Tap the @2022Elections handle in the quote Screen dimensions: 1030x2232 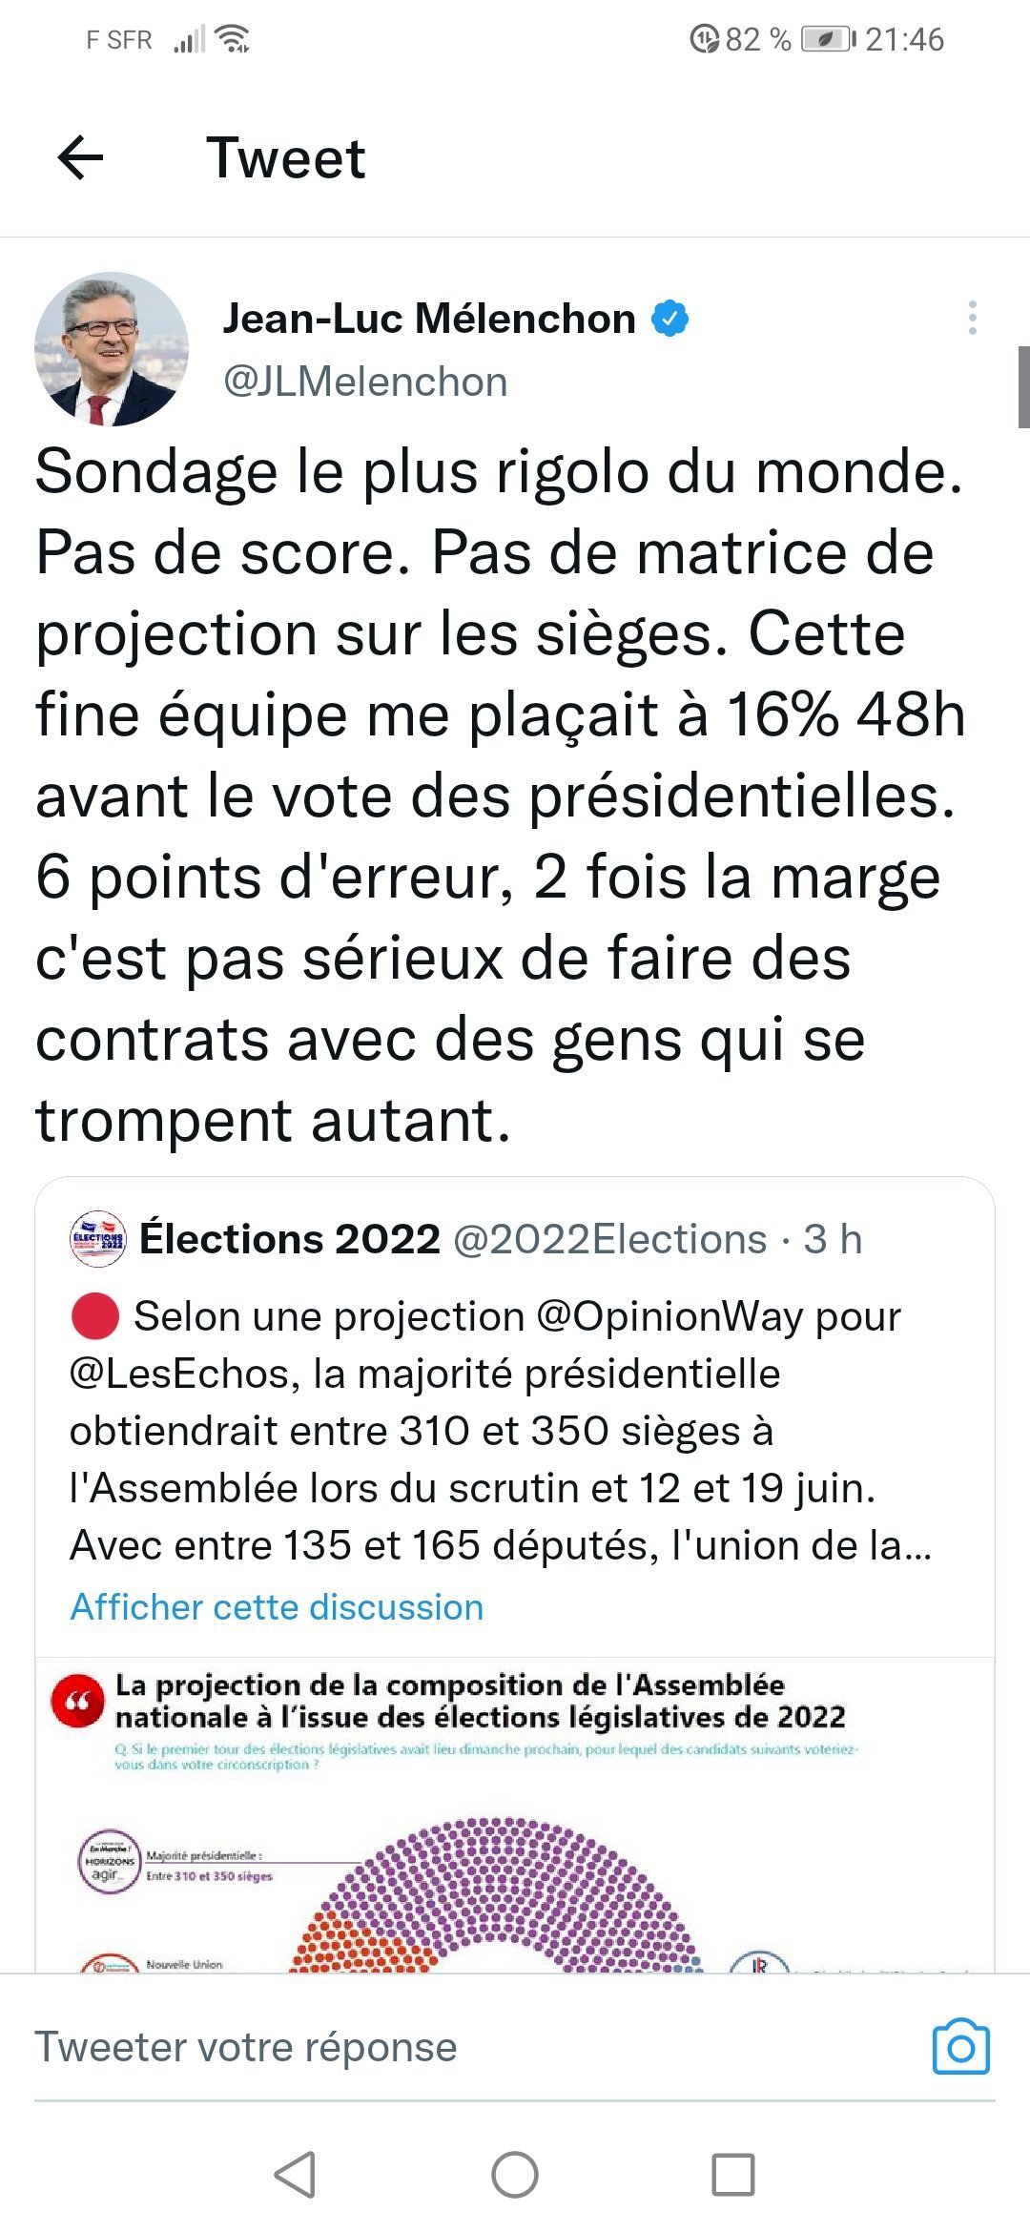[609, 1239]
